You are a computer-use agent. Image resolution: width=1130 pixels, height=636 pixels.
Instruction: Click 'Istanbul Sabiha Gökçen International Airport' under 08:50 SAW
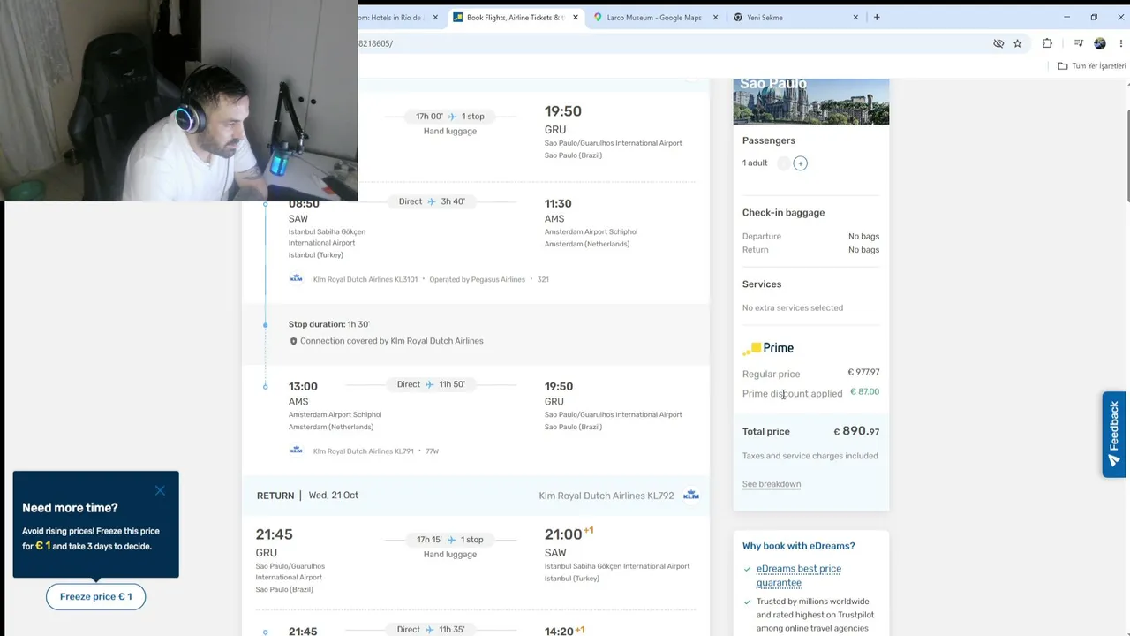click(x=327, y=237)
